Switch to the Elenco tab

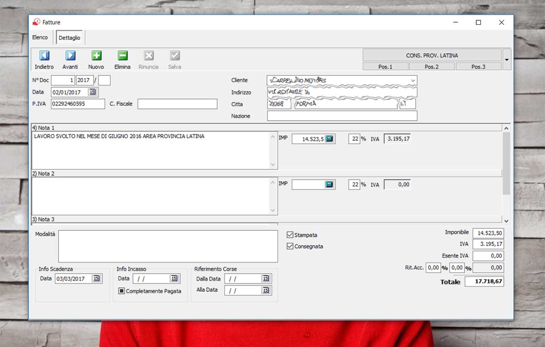(x=40, y=38)
